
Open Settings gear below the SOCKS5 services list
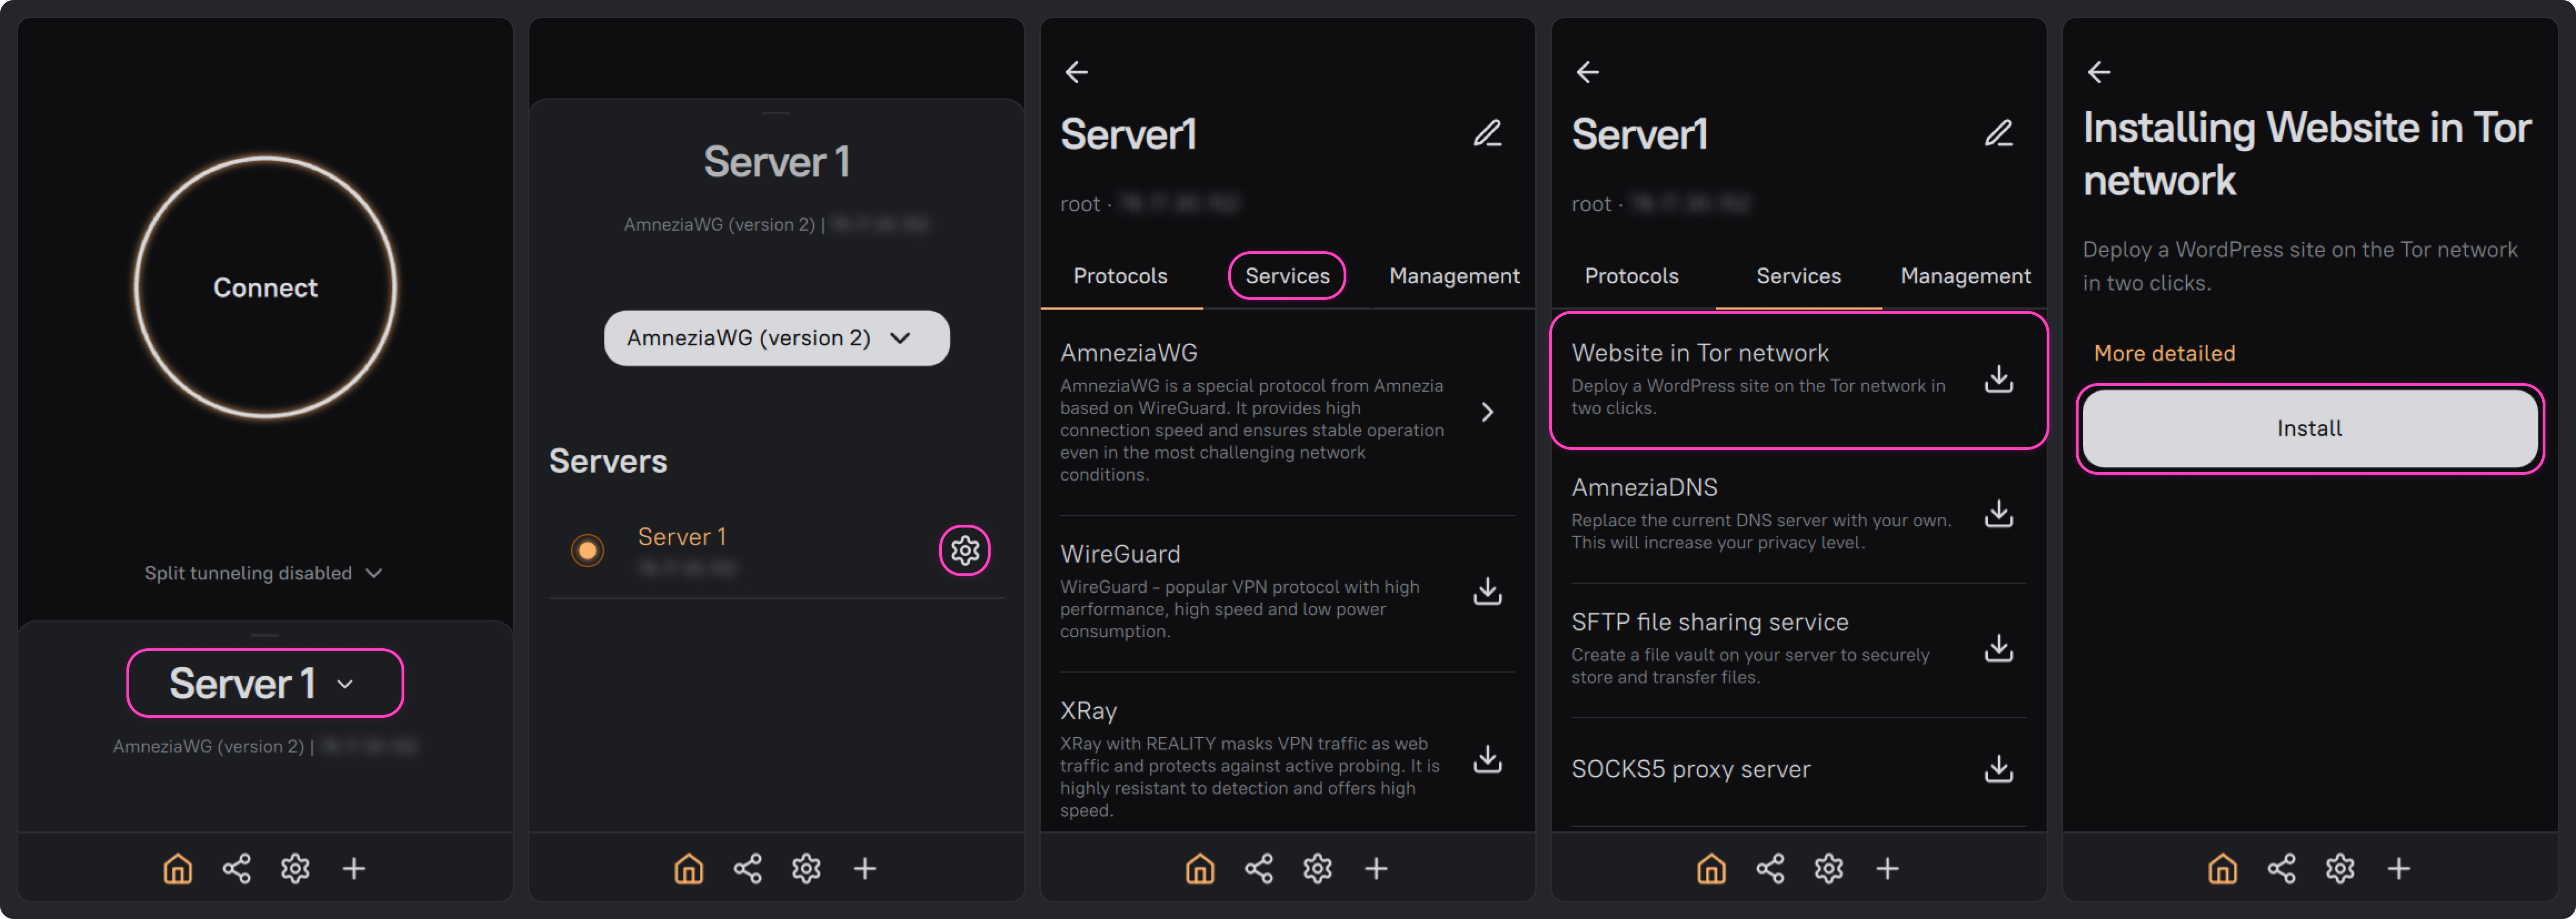[x=1828, y=868]
